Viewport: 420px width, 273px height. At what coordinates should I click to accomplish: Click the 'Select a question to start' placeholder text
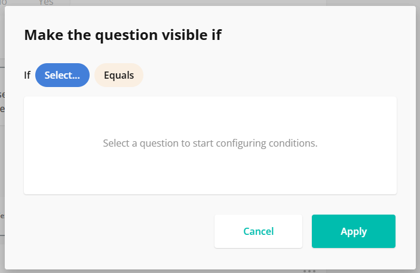pos(210,144)
